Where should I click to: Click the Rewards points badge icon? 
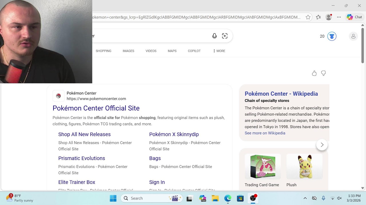332,36
